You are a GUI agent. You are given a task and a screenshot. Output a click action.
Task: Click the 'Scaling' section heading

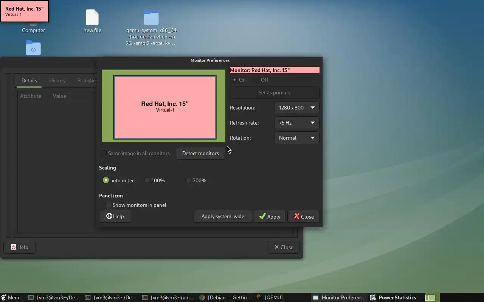click(x=107, y=168)
